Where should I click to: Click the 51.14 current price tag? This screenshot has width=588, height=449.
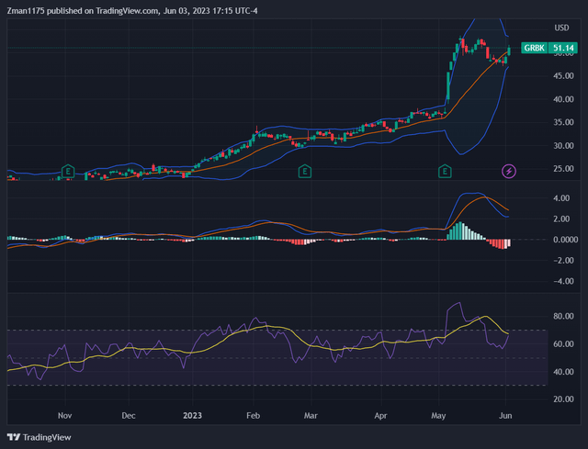pos(563,48)
